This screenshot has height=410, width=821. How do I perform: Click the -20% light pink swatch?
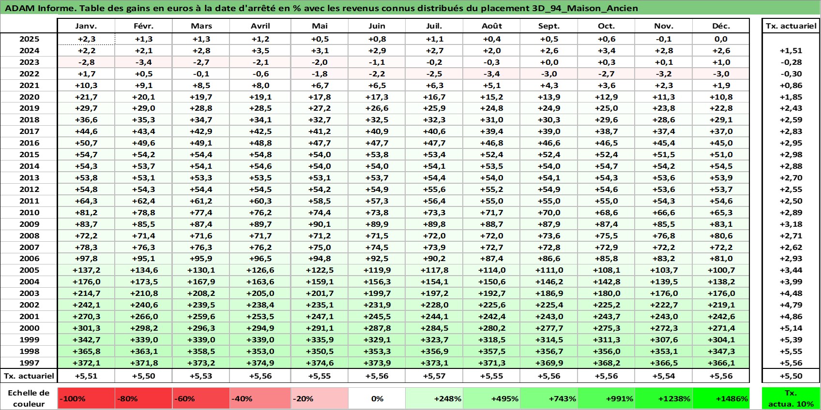point(319,398)
